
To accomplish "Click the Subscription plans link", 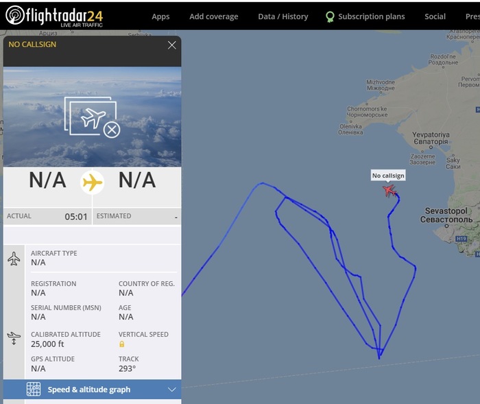I will 371,16.
